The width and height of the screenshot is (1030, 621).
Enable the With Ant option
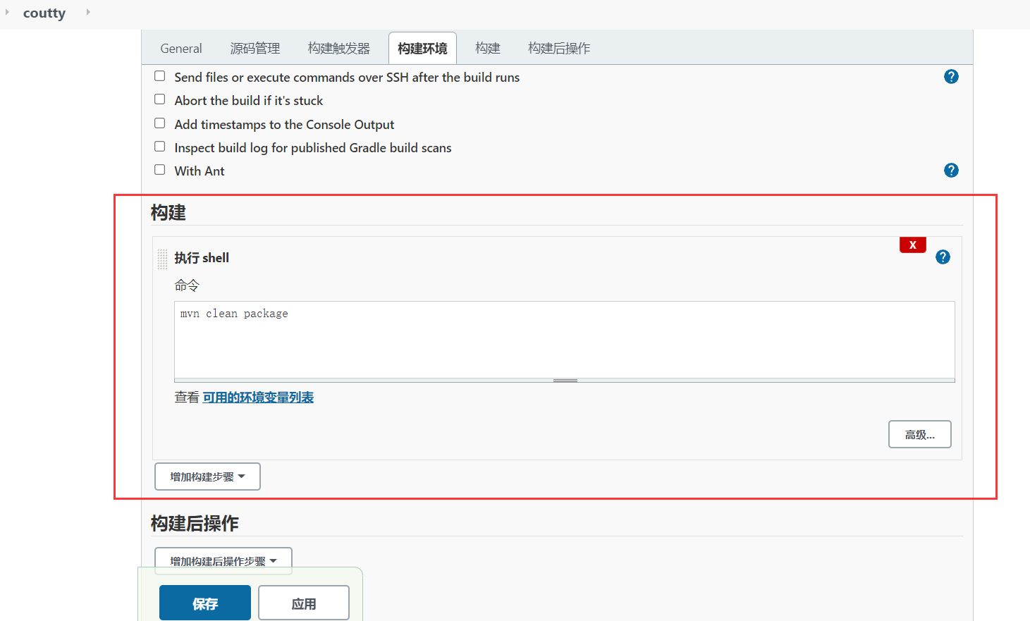pos(159,169)
